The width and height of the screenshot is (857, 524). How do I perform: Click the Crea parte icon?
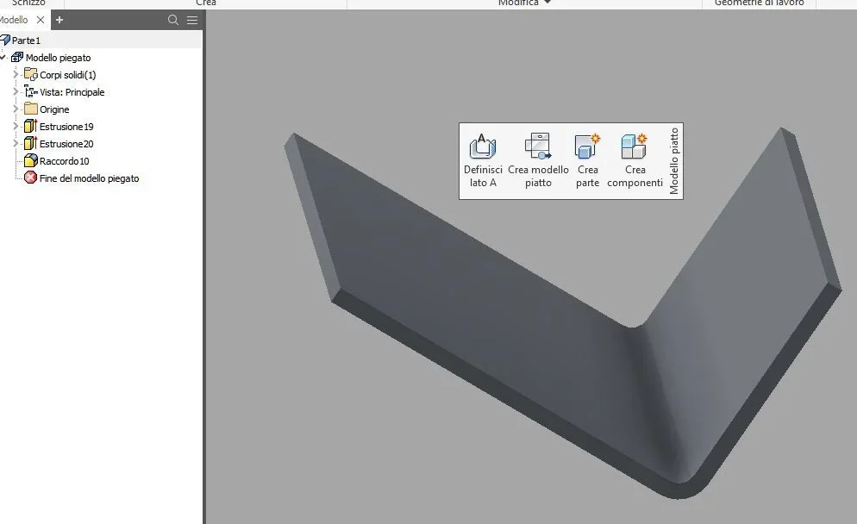[x=587, y=146]
